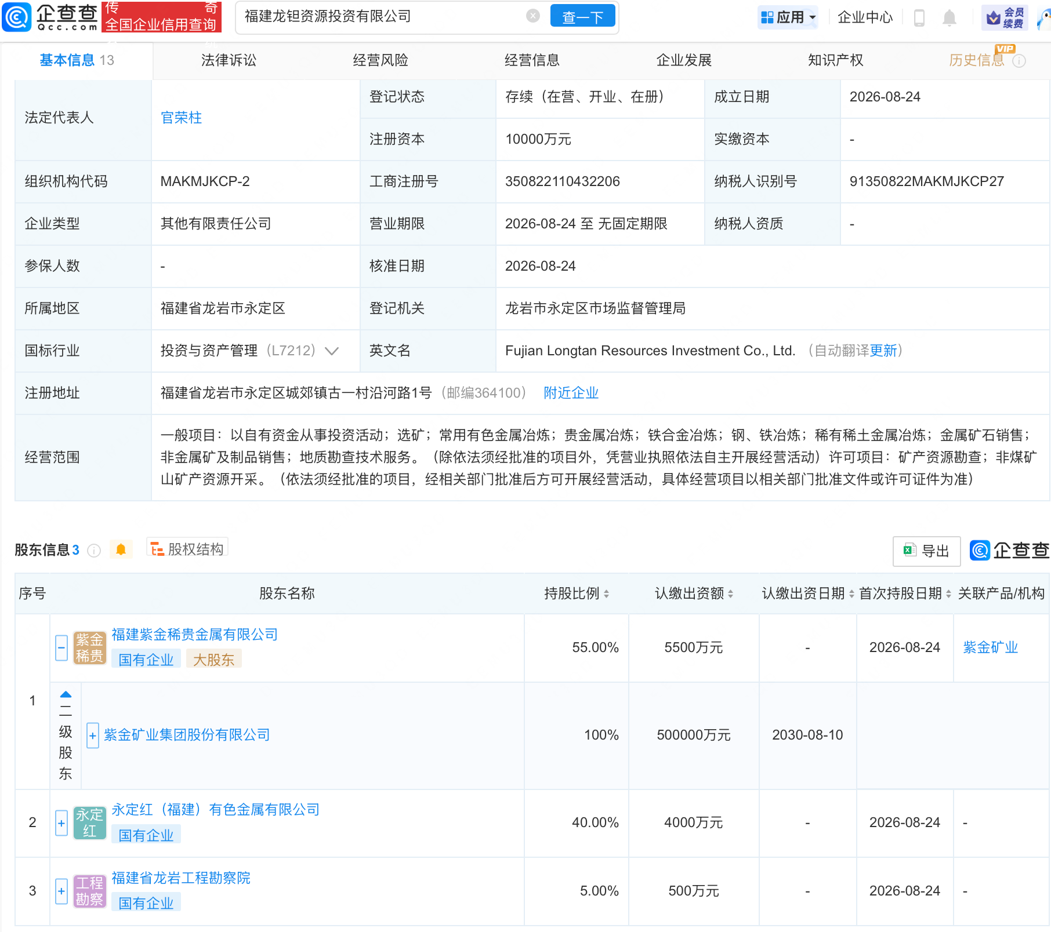Click the 紫金稀贵 company logo badge
Image resolution: width=1051 pixels, height=932 pixels.
(x=90, y=647)
